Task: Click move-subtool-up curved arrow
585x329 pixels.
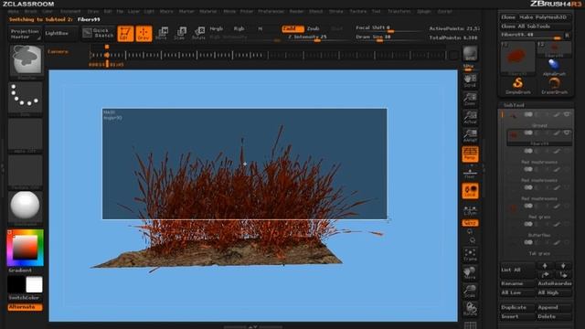Action: (545, 275)
